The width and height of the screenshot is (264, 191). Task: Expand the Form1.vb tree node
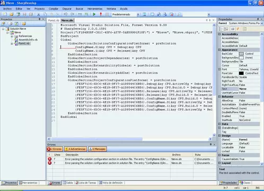pyautogui.click(x=12, y=44)
